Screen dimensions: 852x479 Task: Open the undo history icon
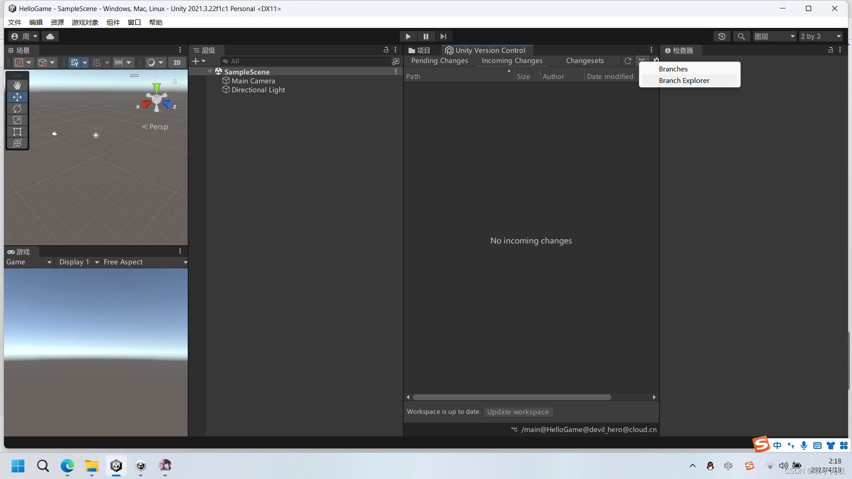(x=722, y=36)
